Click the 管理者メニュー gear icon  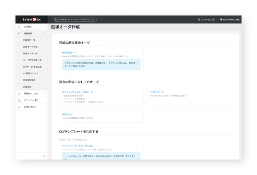click(x=19, y=94)
